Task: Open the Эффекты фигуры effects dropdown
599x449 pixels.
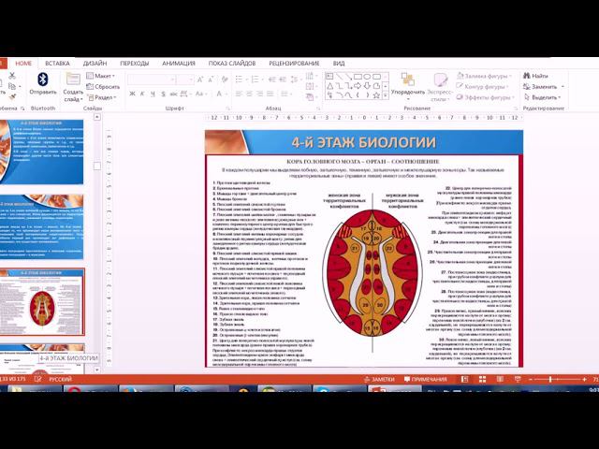Action: click(x=485, y=97)
